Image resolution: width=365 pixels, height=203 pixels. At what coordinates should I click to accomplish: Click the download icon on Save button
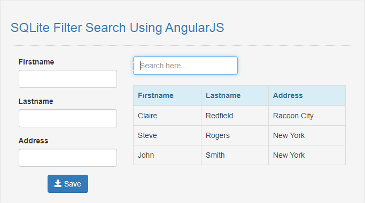click(x=58, y=183)
